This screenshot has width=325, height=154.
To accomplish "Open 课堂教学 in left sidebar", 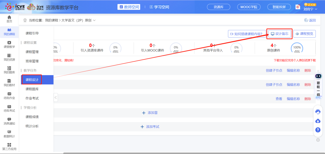I will click(x=9, y=45).
